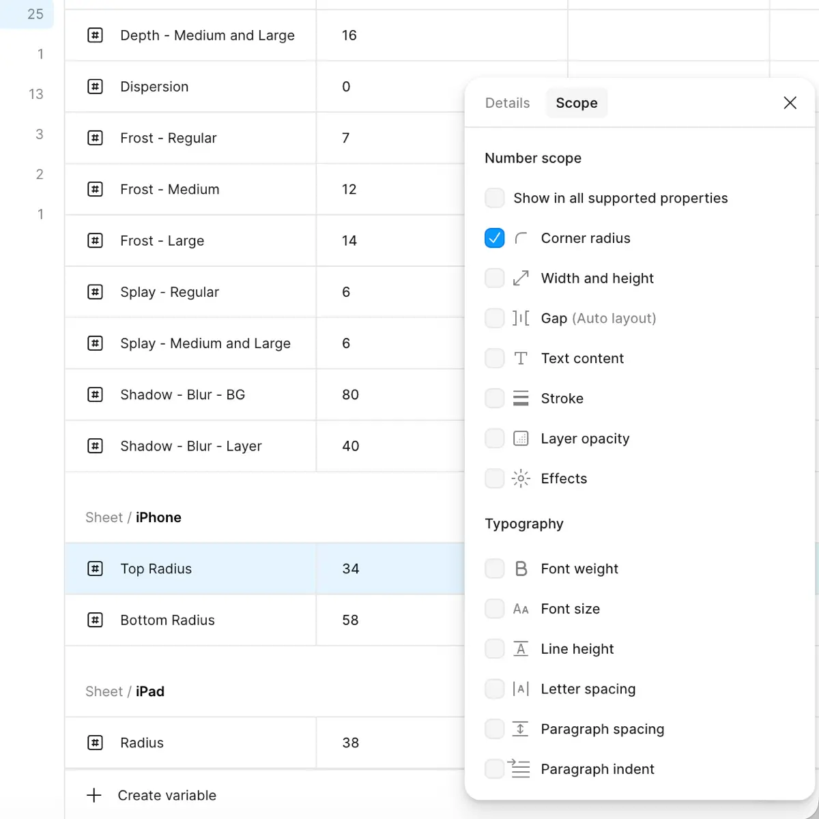Check the Paragraph spacing checkbox
Viewport: 819px width, 819px height.
(495, 729)
